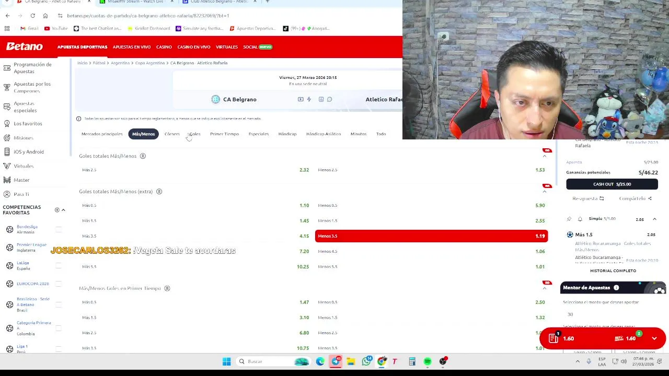Go back in the browser
Screen dimensions: 669x376
(x=7, y=16)
